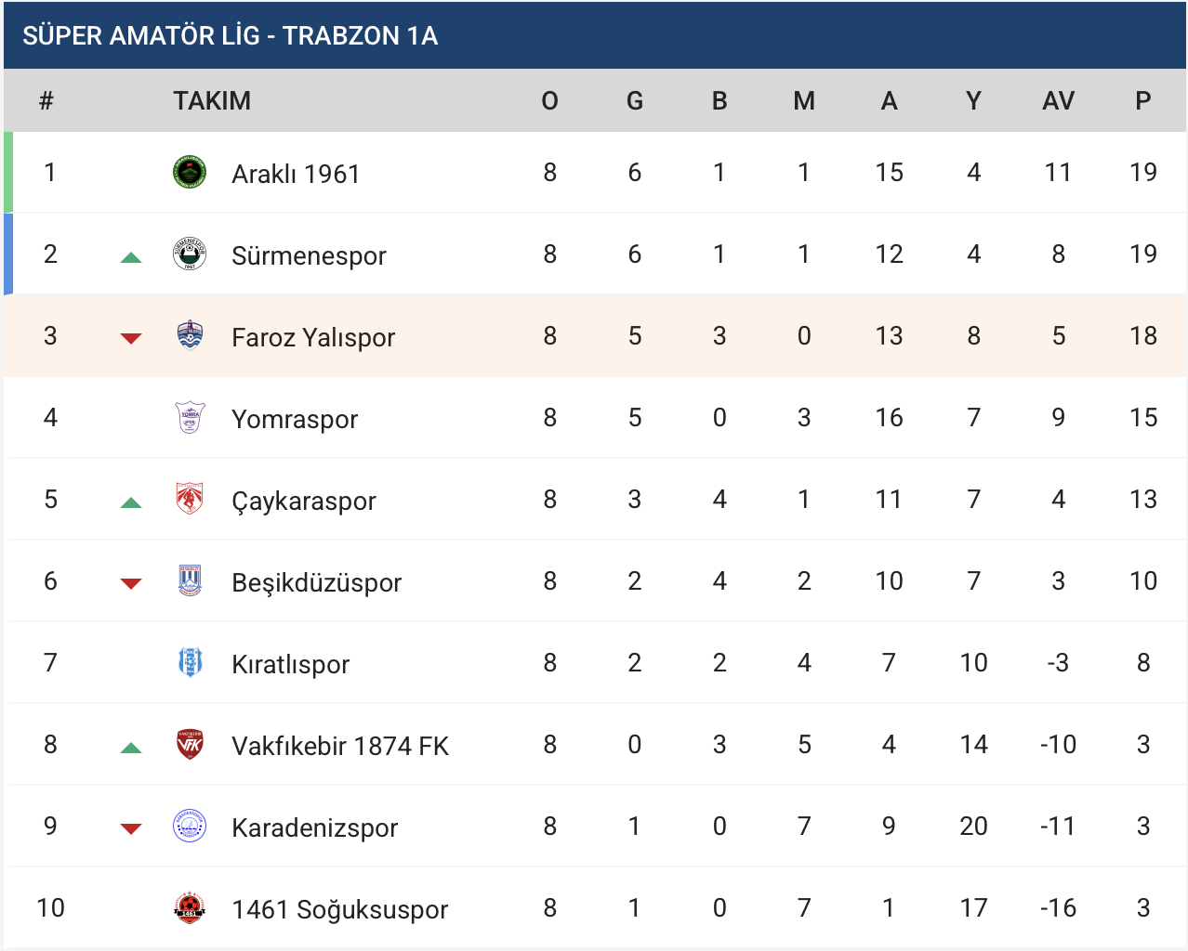The image size is (1188, 951).
Task: Click the Araklı 1961 team logo
Action: [x=190, y=173]
